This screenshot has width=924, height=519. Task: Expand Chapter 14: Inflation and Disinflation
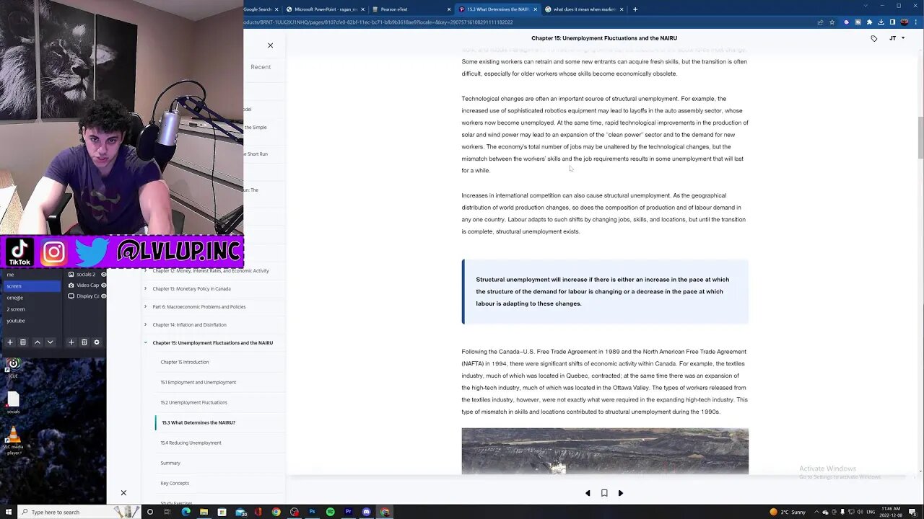point(145,325)
